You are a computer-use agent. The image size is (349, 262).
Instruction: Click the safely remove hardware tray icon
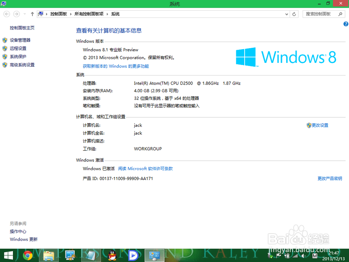pyautogui.click(x=270, y=256)
